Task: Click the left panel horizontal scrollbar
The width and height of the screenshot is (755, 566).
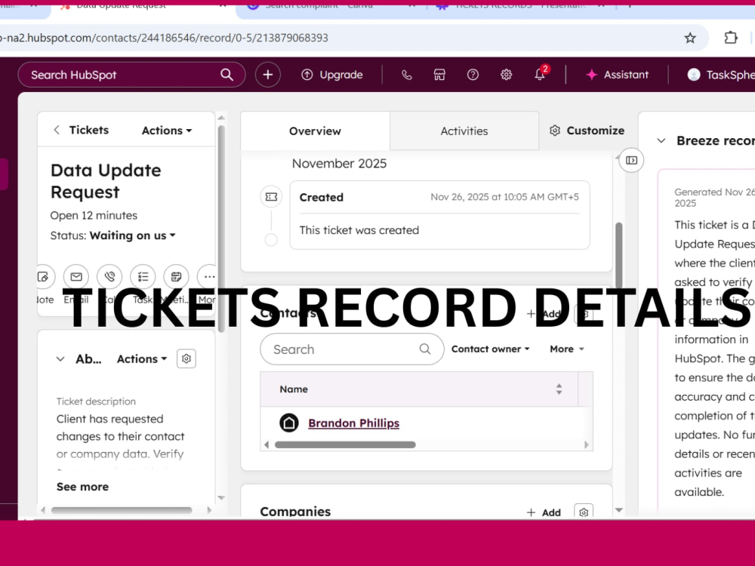Action: point(122,510)
